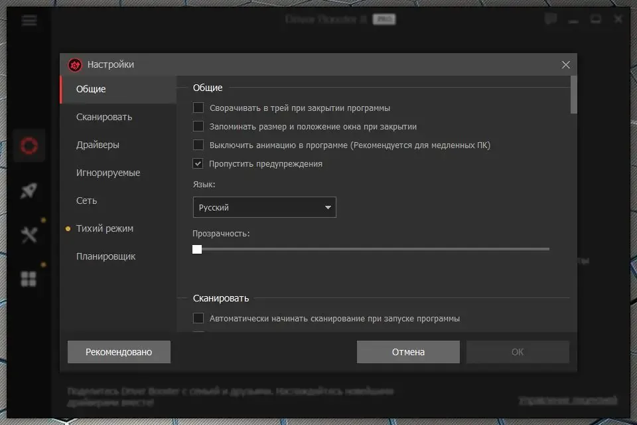Click the Отмена button
Image resolution: width=637 pixels, height=425 pixels.
click(408, 352)
